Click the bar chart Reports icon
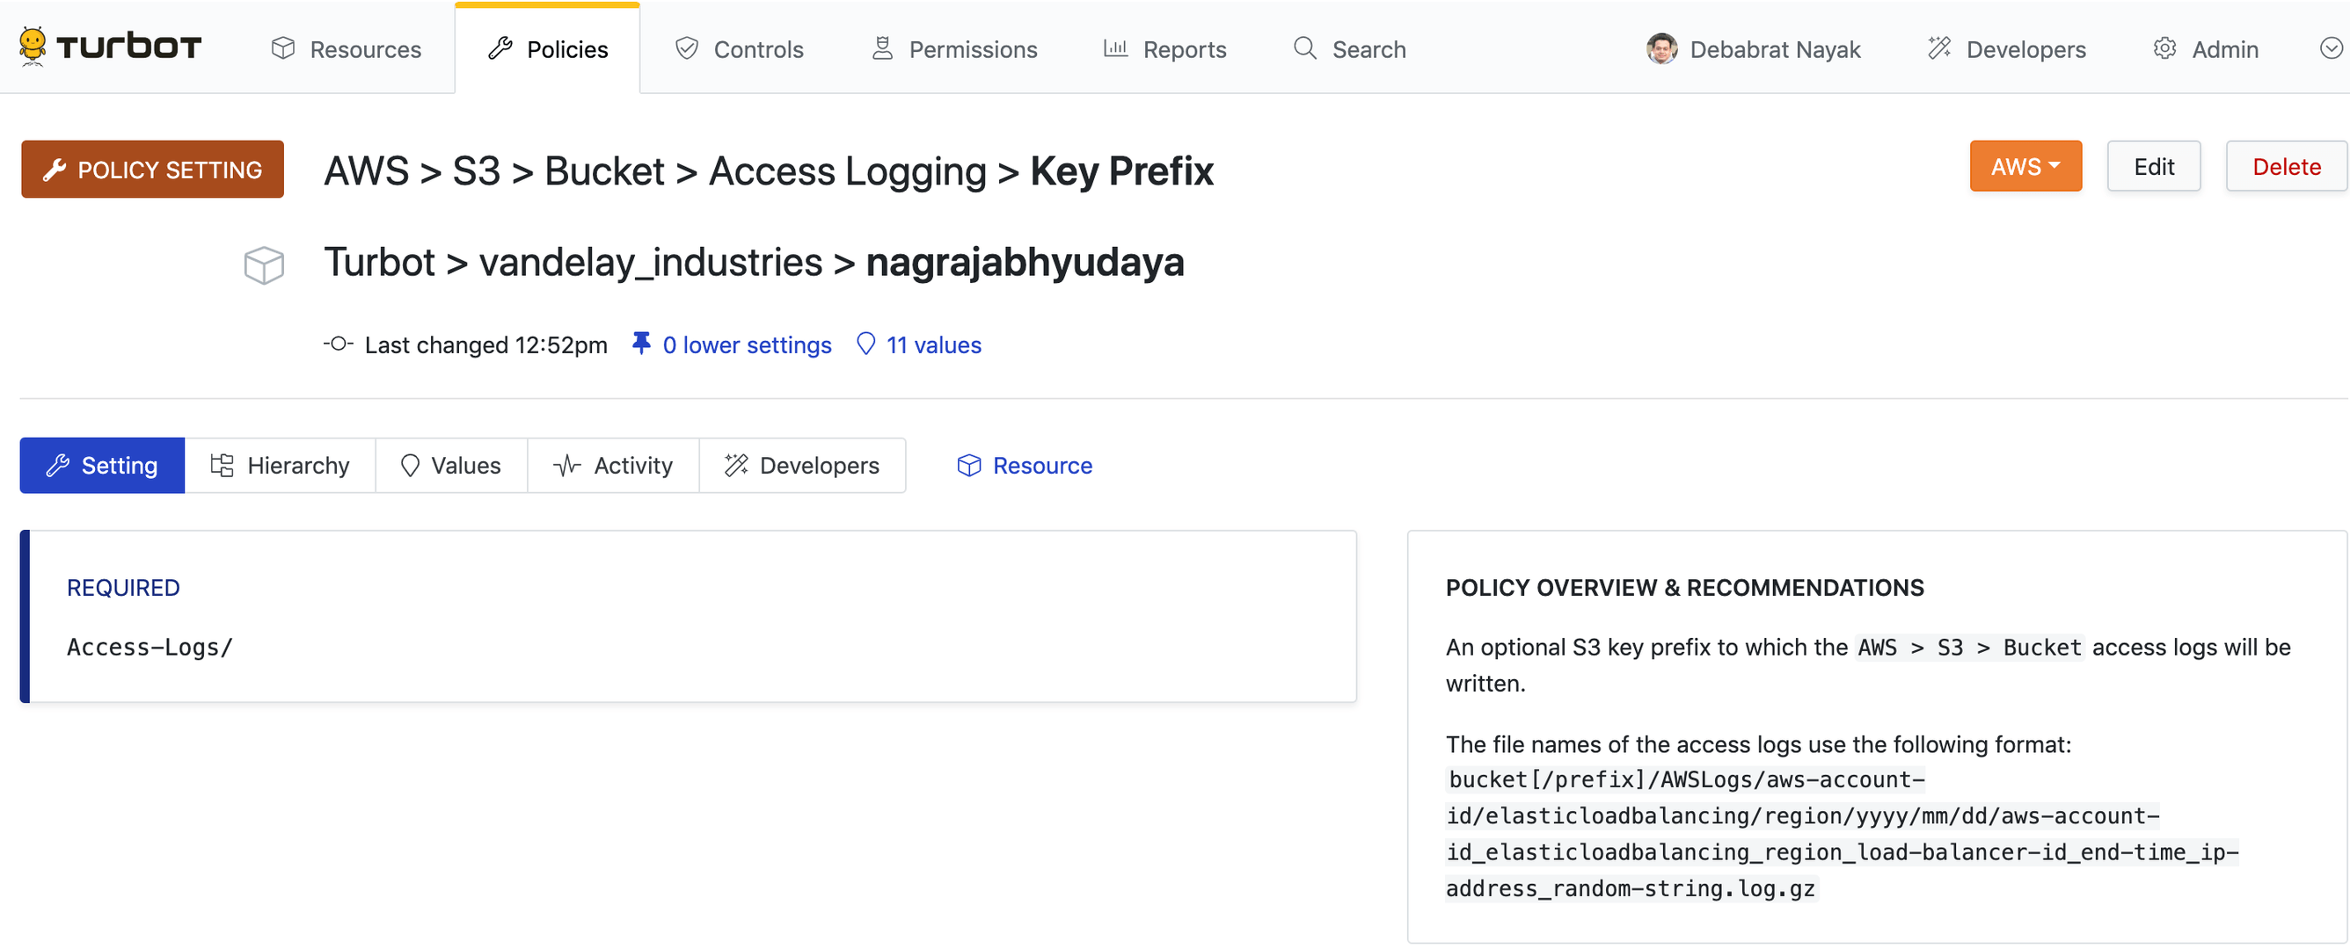Screen dimensions: 2350x949 point(1115,49)
